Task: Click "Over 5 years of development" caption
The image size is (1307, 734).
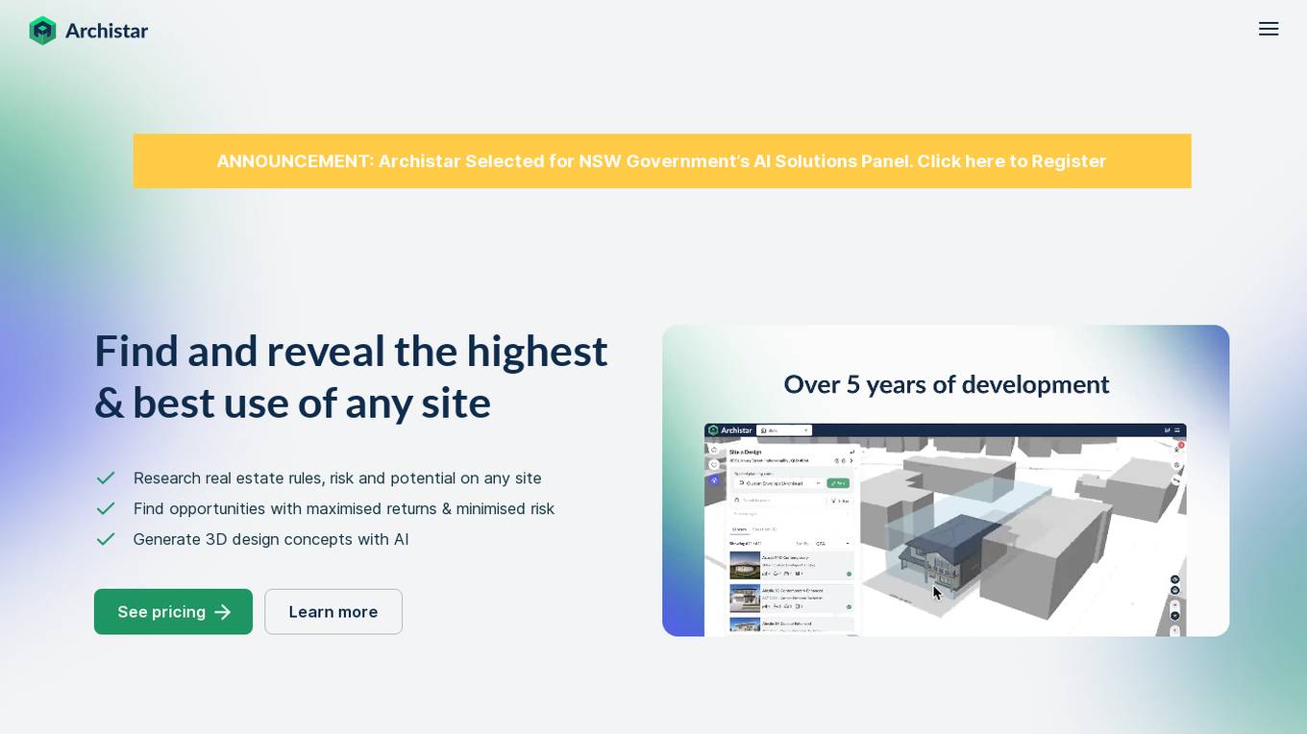Action: (947, 384)
